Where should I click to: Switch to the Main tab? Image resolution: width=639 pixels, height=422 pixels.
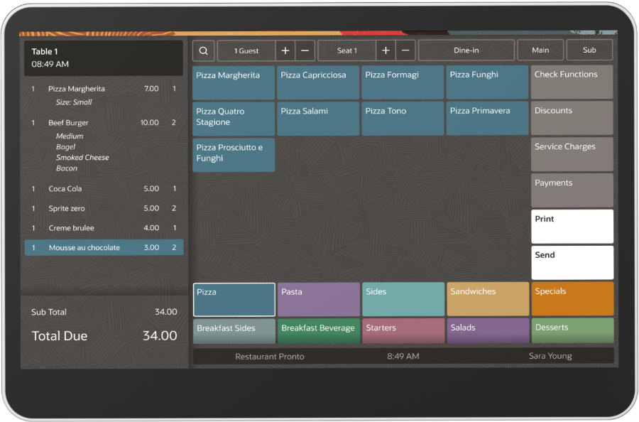(x=540, y=50)
